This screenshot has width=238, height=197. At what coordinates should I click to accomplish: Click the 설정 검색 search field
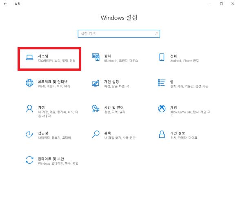coord(119,33)
